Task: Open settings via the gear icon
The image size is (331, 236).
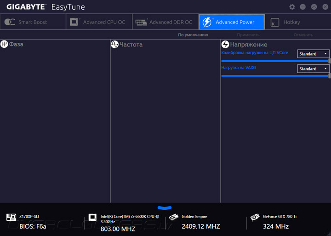Action: click(x=292, y=7)
